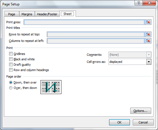Open the Header/Footer tab
158x130 pixels.
[x=47, y=14]
